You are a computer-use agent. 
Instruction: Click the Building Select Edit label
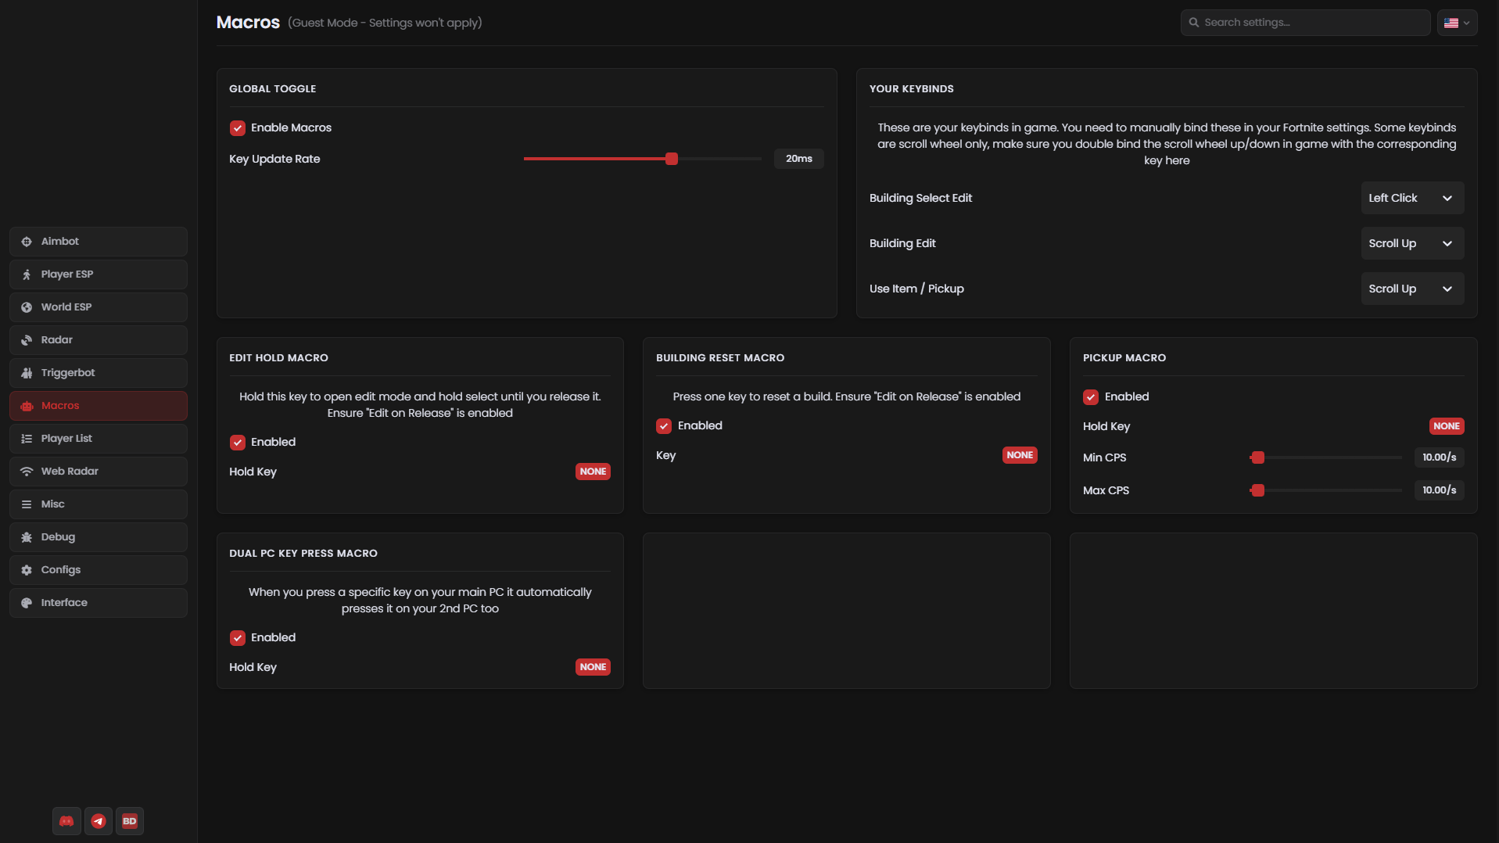coord(920,199)
